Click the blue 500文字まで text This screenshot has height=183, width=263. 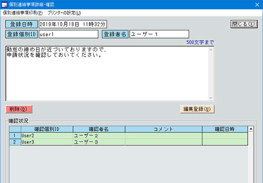(200, 42)
